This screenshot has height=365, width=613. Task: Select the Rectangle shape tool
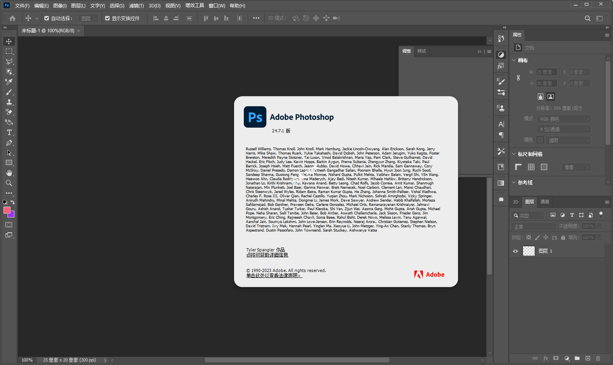click(9, 163)
